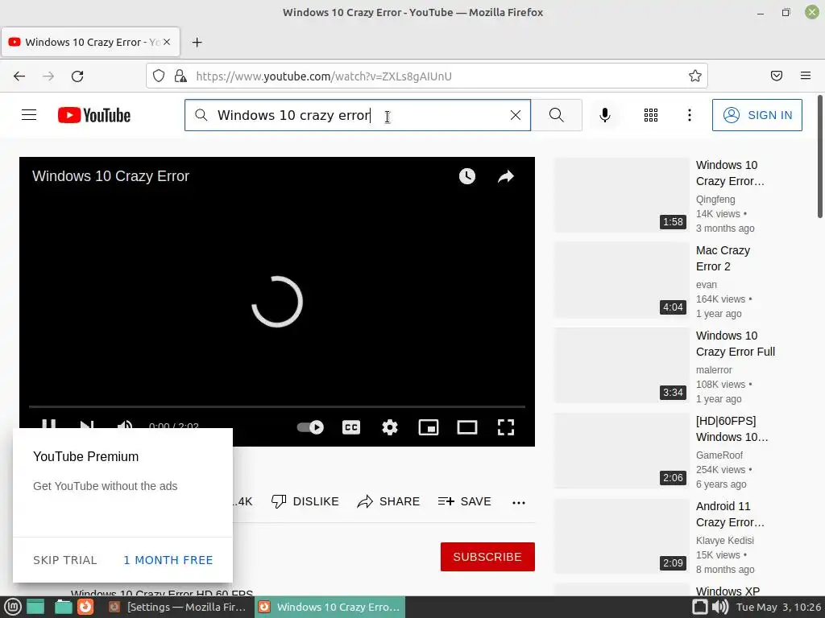
Task: Open YouTube settings three-dot menu
Action: [x=690, y=115]
